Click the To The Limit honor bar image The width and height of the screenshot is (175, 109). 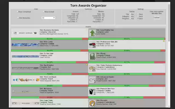click(x=25, y=56)
